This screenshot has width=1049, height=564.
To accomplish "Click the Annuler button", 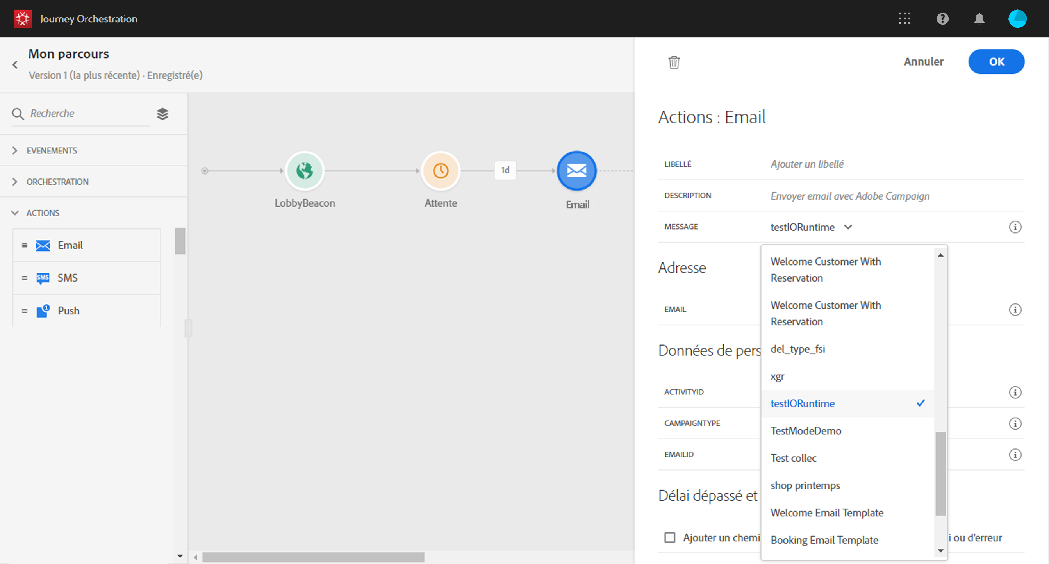I will click(924, 62).
